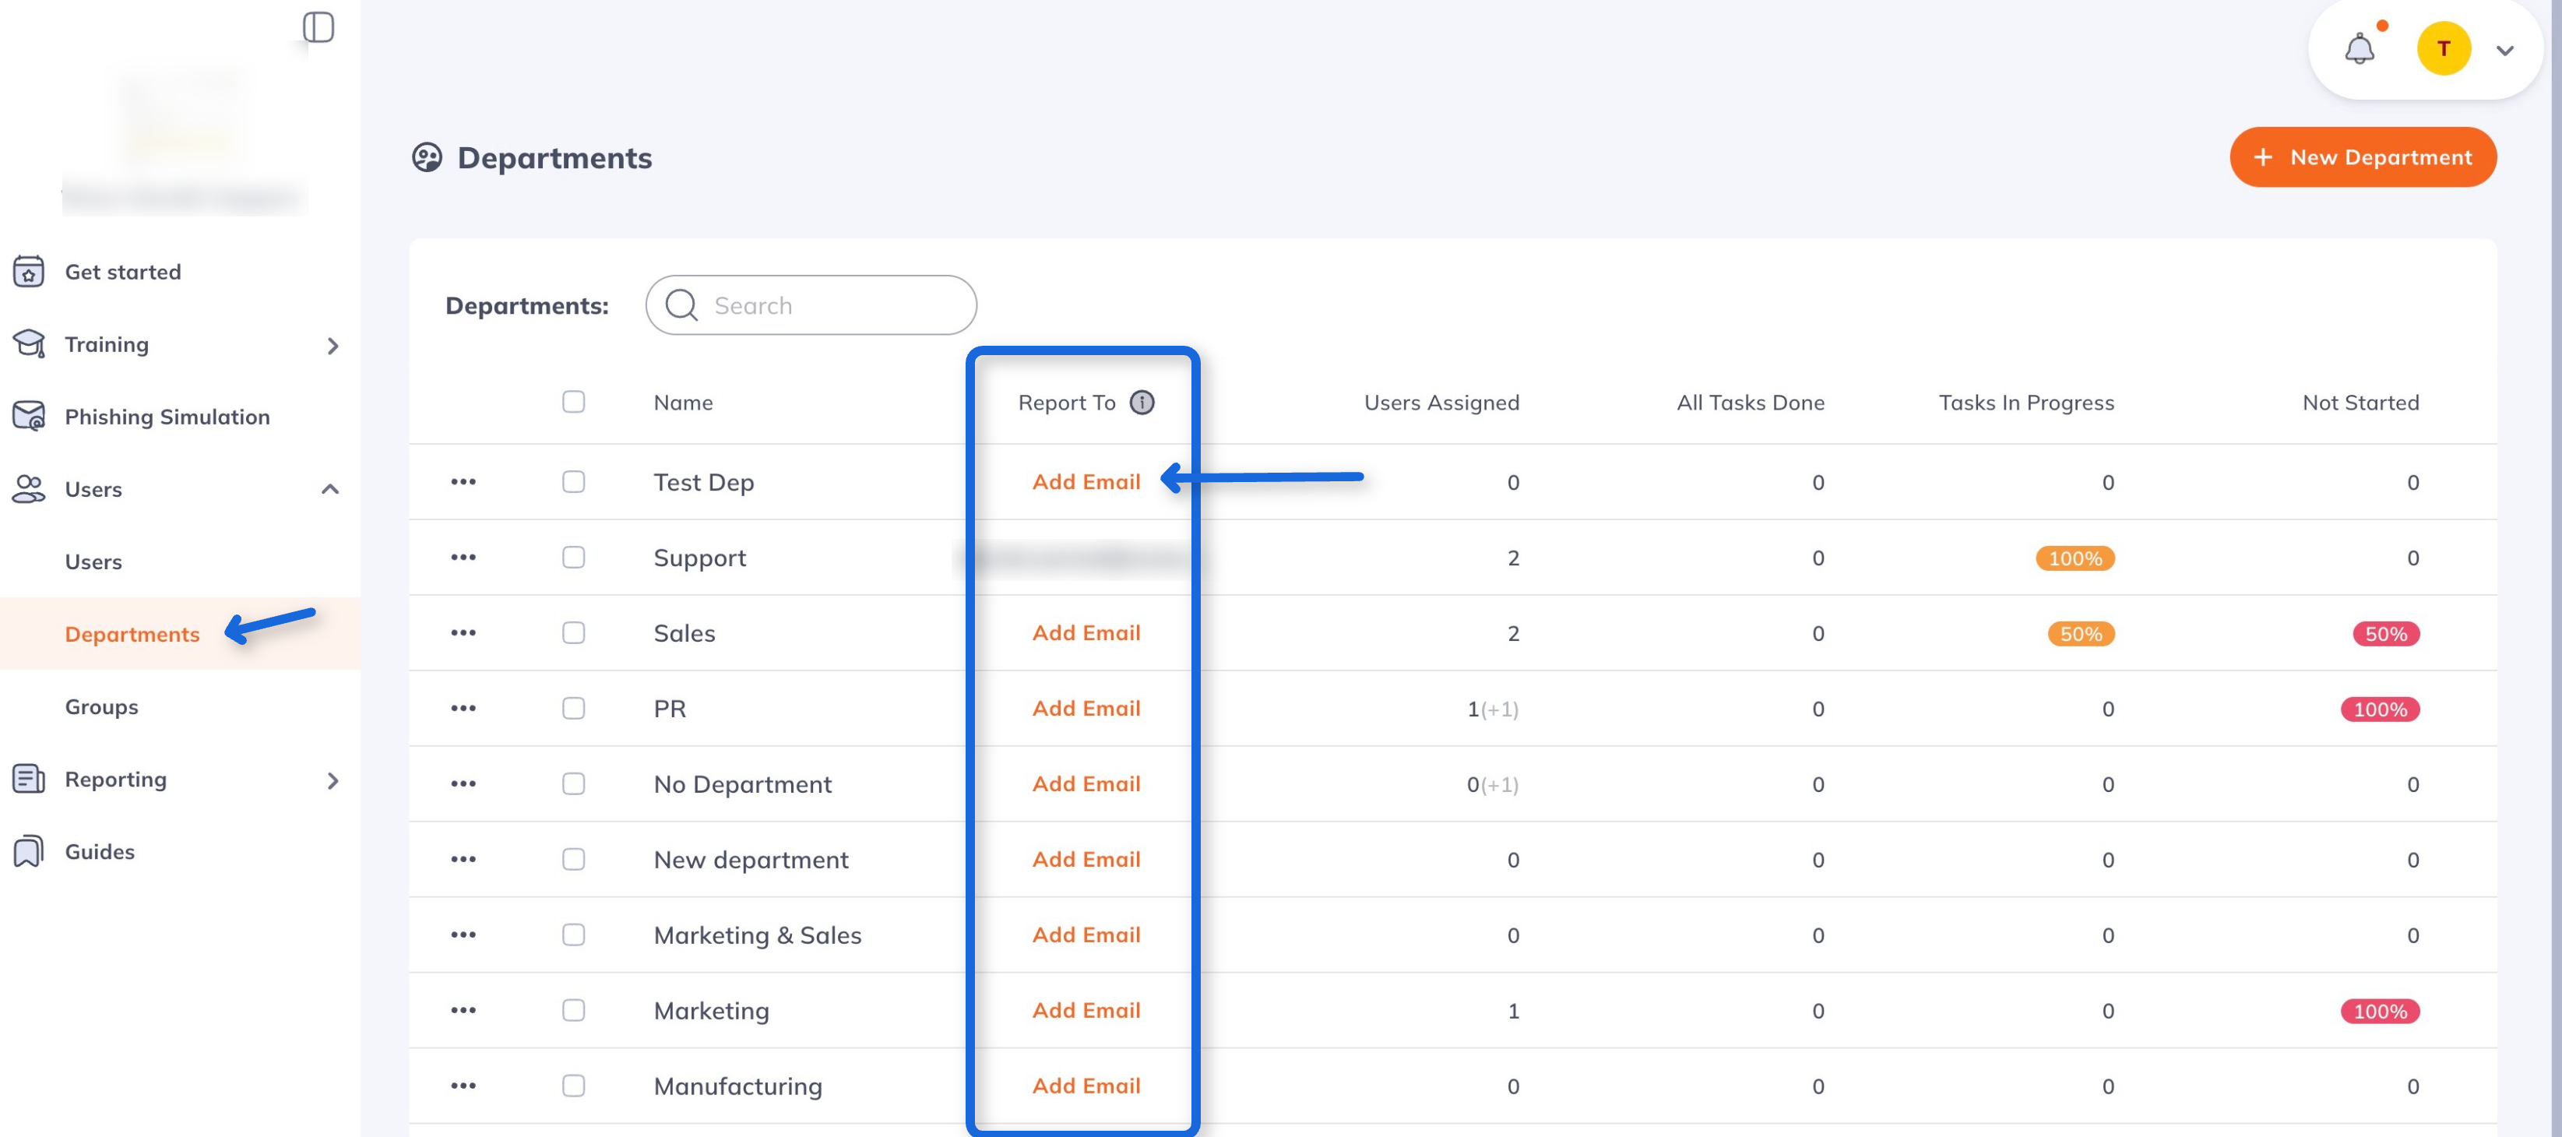
Task: Click the Guides bookmark icon
Action: coord(29,851)
